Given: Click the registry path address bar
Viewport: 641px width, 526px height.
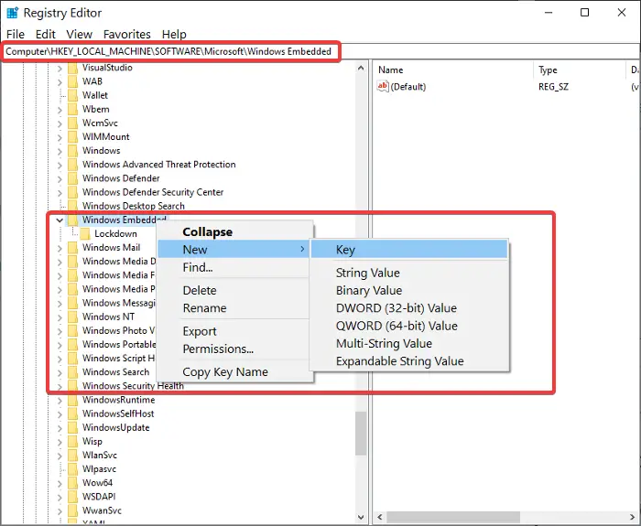Looking at the screenshot, I should 320,51.
